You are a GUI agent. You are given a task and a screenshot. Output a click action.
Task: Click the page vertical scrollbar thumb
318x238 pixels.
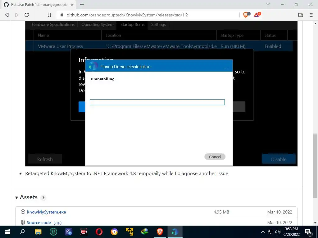click(315, 165)
